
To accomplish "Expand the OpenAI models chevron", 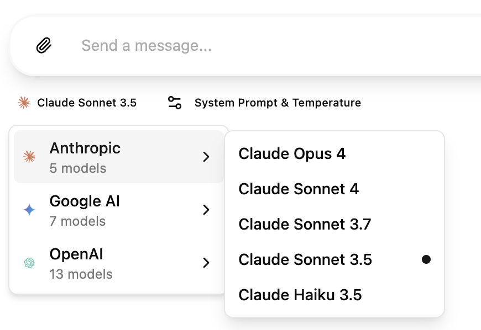I will coord(206,263).
